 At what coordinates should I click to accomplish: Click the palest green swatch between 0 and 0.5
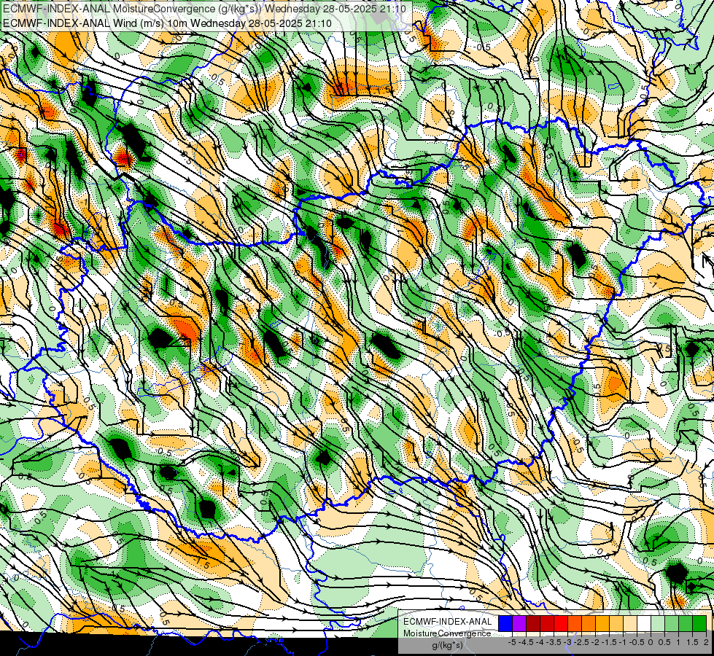pyautogui.click(x=658, y=624)
